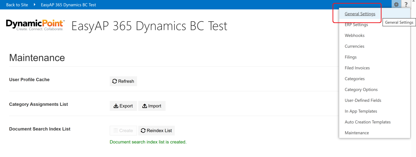Reindex the Document Search Index List
The width and height of the screenshot is (416, 157).
(x=156, y=131)
